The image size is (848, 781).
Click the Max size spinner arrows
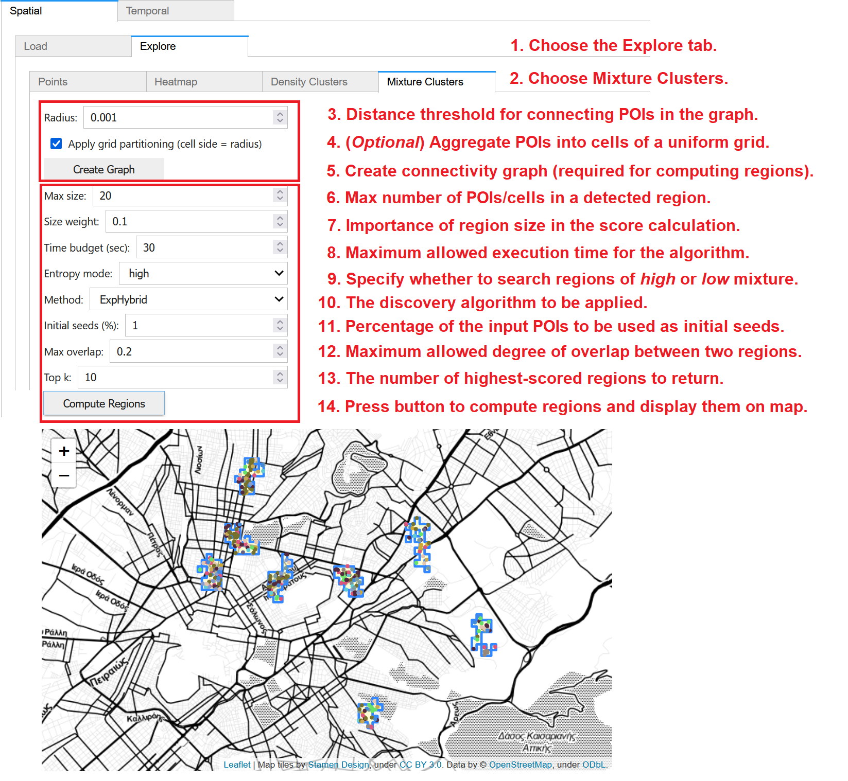tap(280, 196)
